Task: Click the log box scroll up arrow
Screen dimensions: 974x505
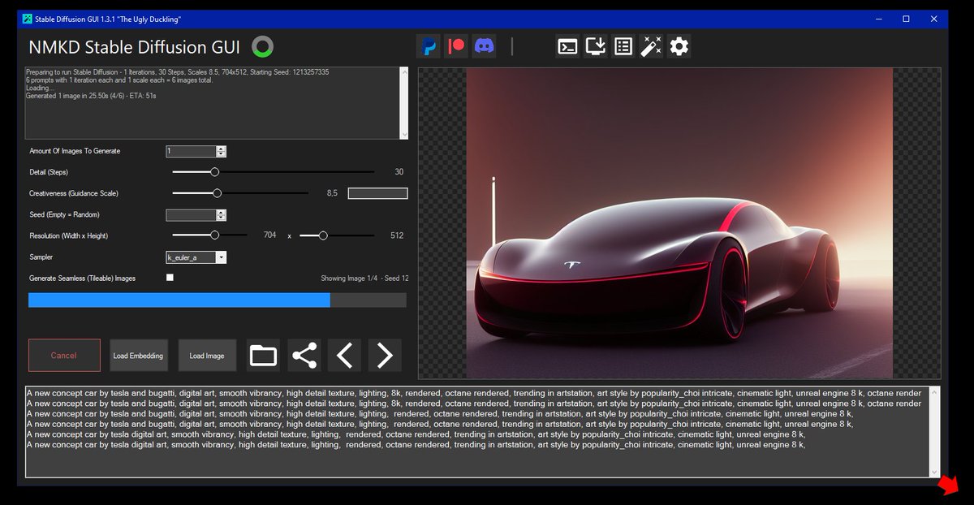Action: coord(403,71)
